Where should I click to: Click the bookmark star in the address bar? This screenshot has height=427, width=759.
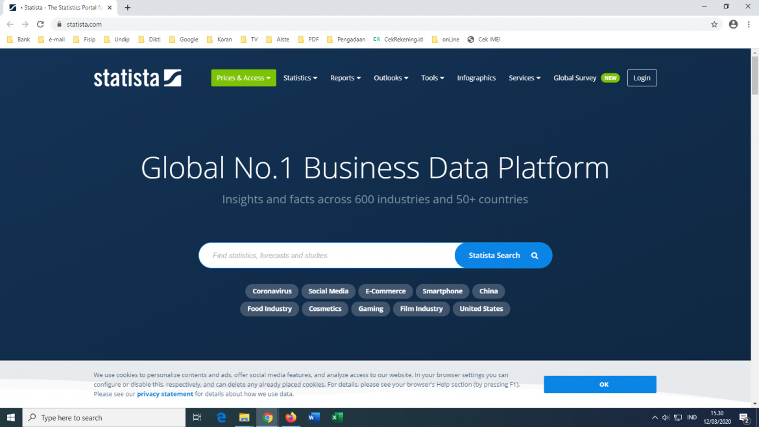[714, 23]
